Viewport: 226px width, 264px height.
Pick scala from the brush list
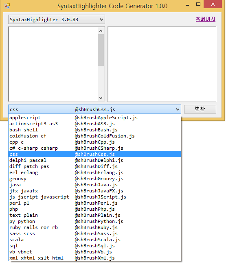[94, 240]
